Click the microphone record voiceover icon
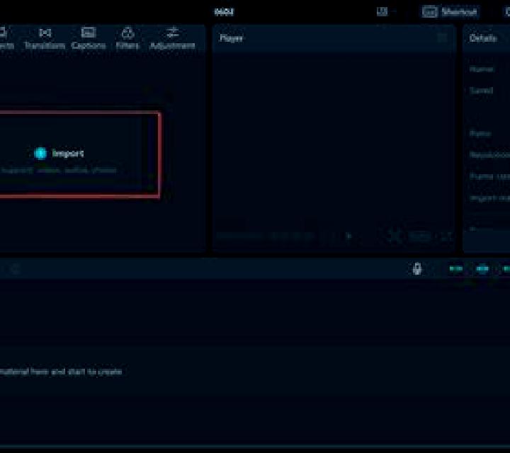The width and height of the screenshot is (510, 453). pos(417,269)
